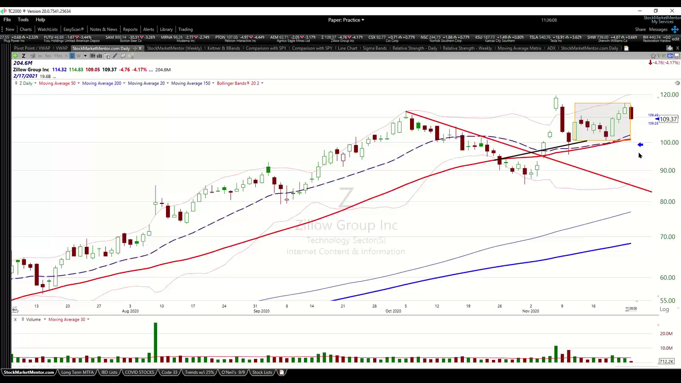Switch to ADX chart tab

pyautogui.click(x=551, y=48)
